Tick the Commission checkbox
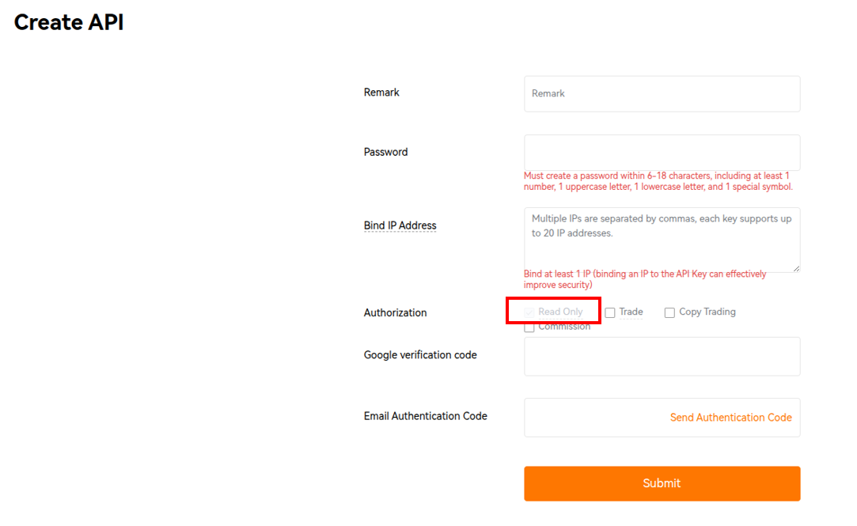This screenshot has height=526, width=857. point(529,327)
